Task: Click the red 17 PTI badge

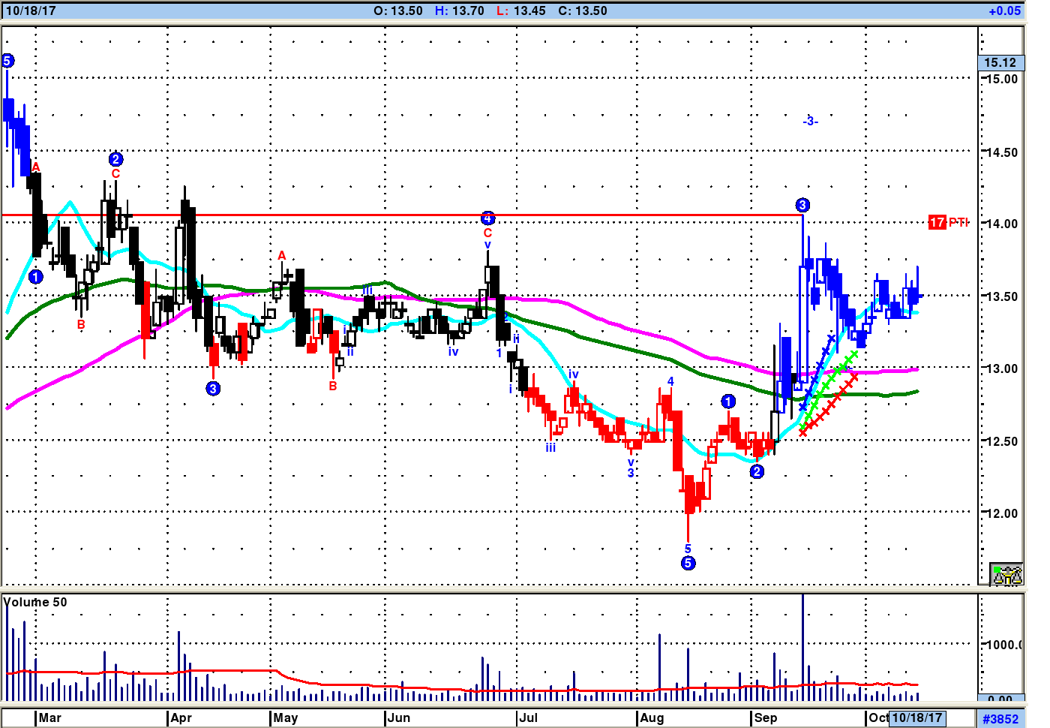Action: pyautogui.click(x=948, y=222)
